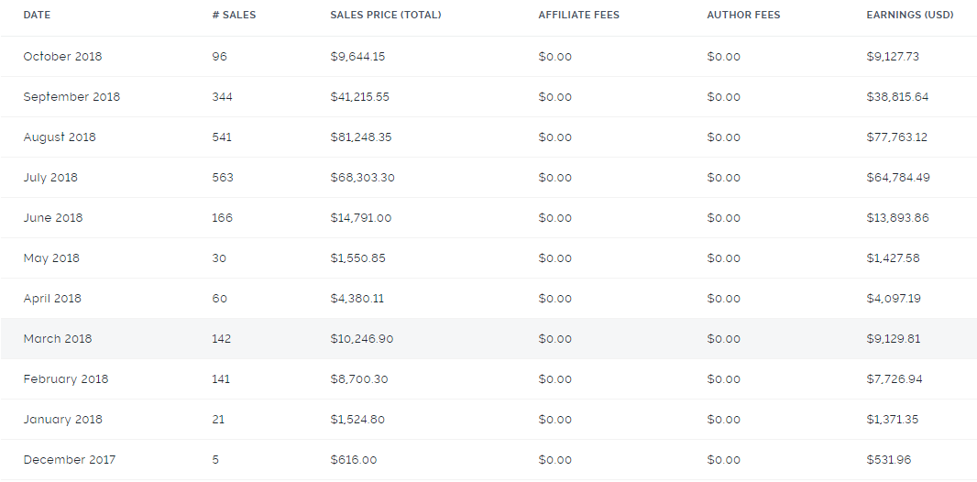
Task: Open the June 2018 entry
Action: point(53,218)
